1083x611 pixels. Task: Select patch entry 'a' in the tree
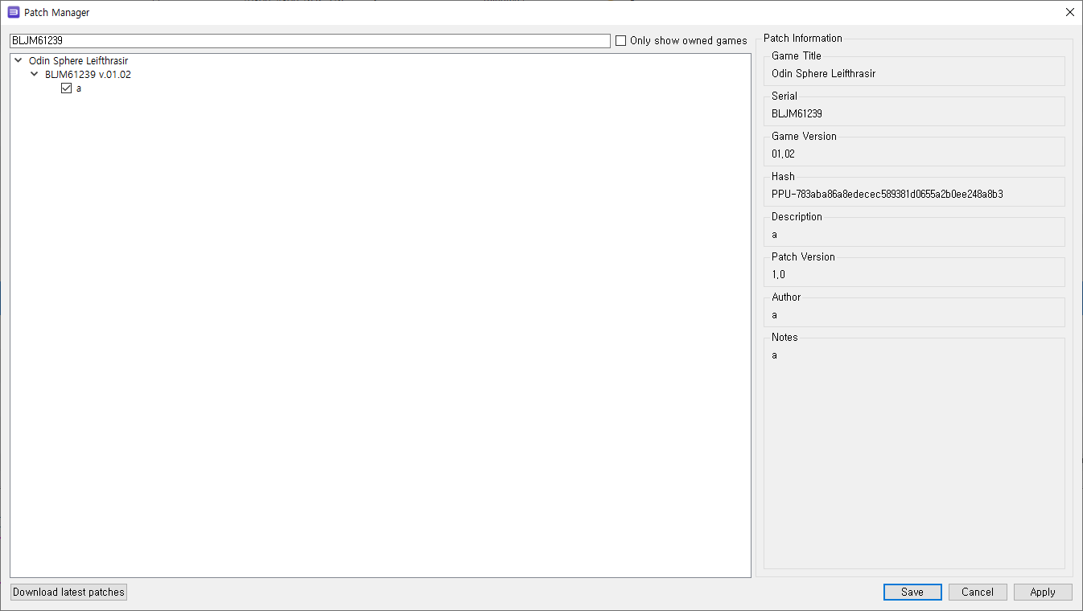79,88
